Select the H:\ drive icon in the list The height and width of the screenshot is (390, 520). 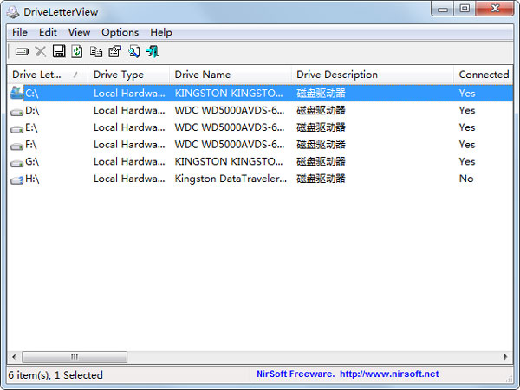click(x=17, y=179)
